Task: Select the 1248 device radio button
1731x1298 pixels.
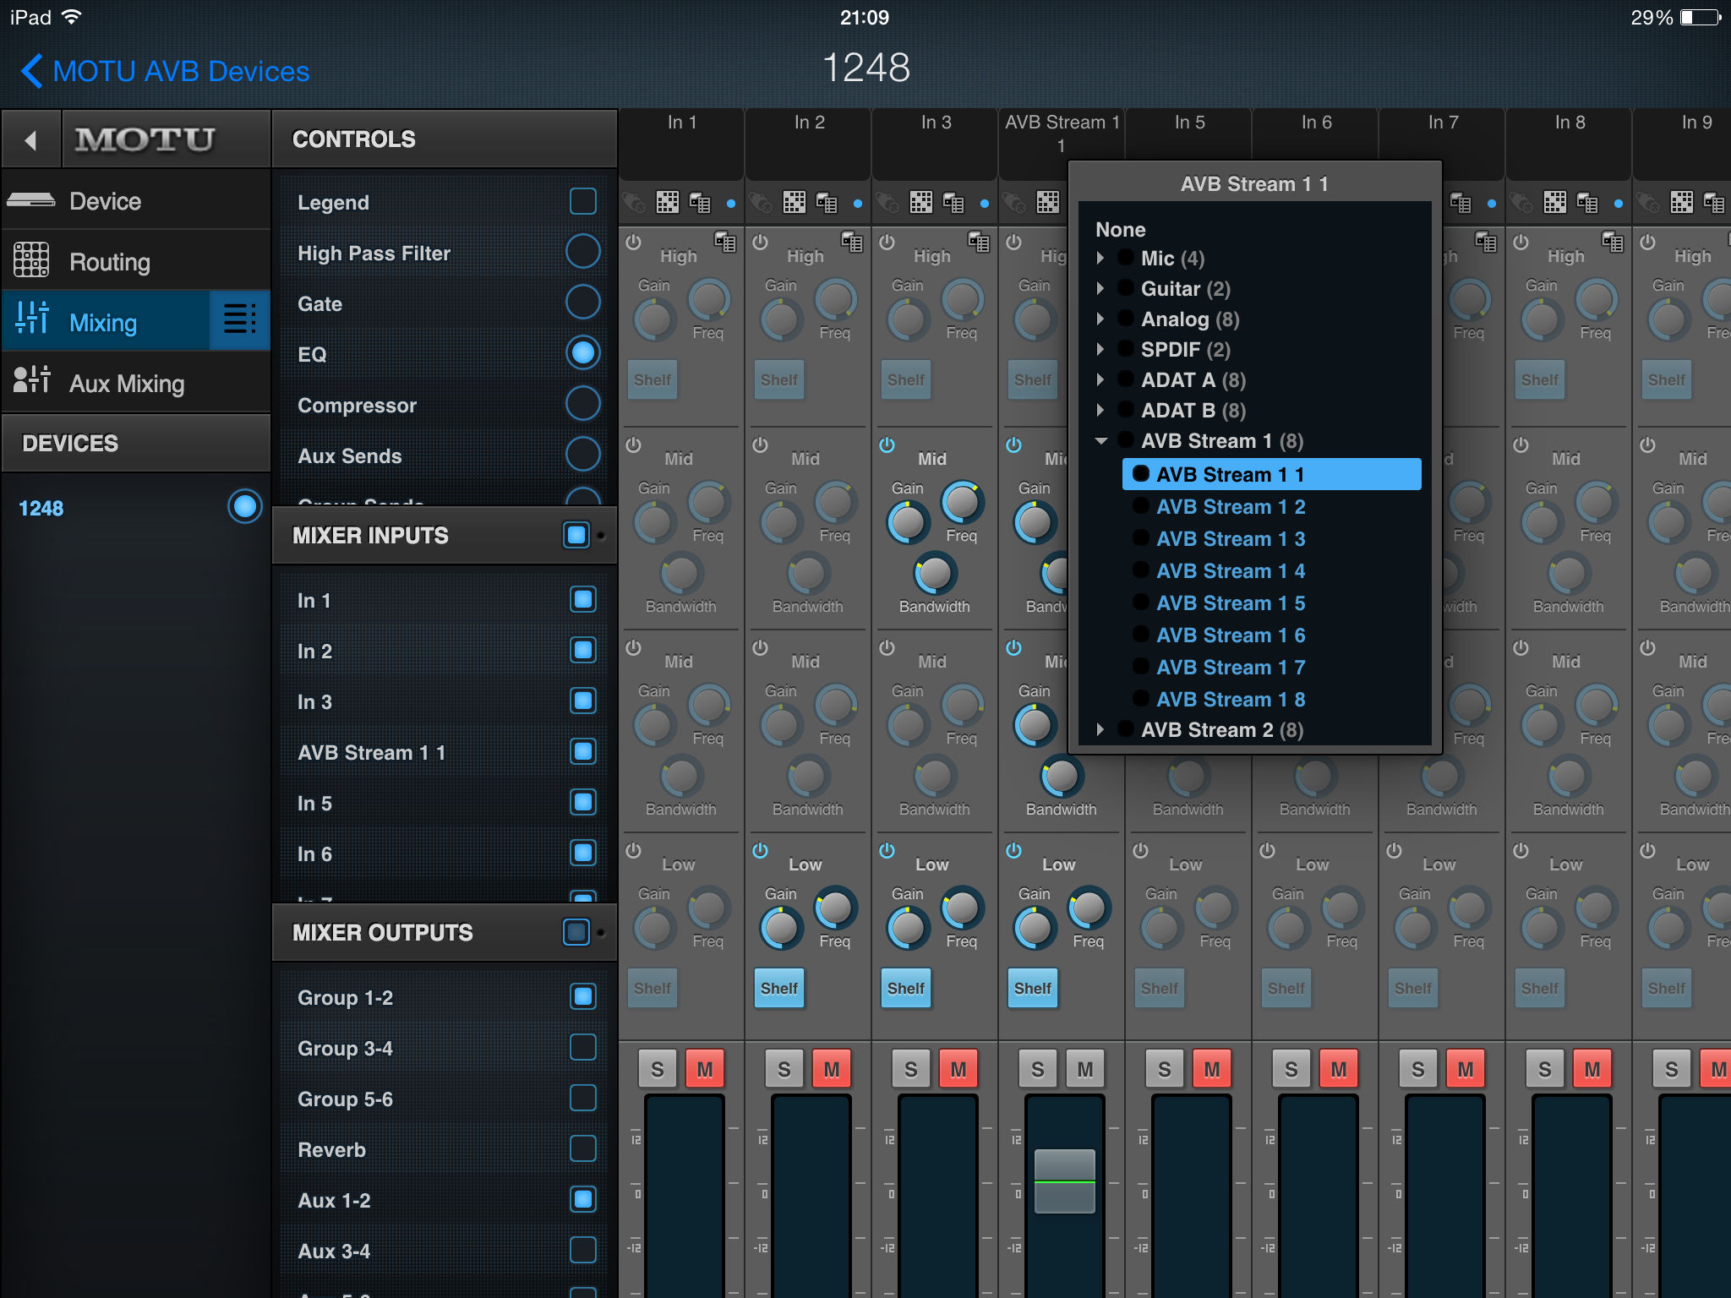Action: 244,506
